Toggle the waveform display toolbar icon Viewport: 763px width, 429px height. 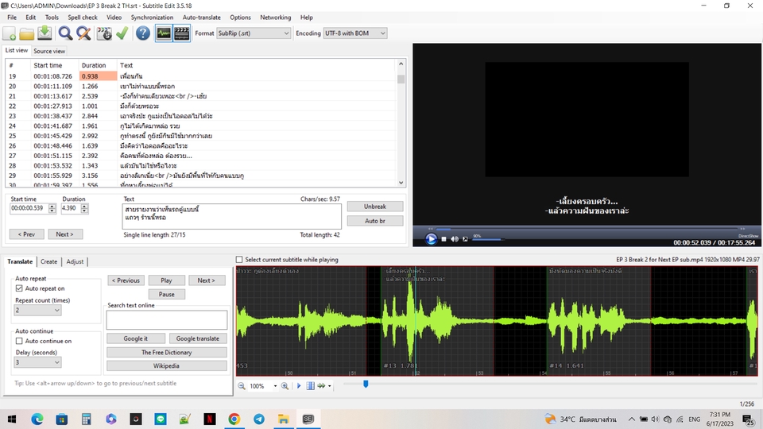pyautogui.click(x=164, y=33)
